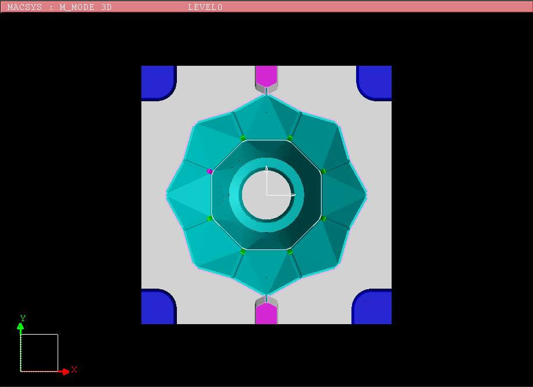Pick the green marker at the octagon's top-right corner
533x387 pixels.
point(290,138)
